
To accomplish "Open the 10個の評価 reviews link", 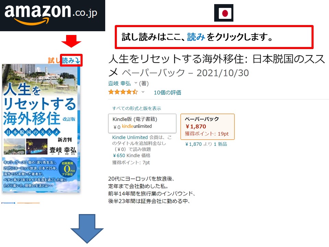I will point(168,92).
